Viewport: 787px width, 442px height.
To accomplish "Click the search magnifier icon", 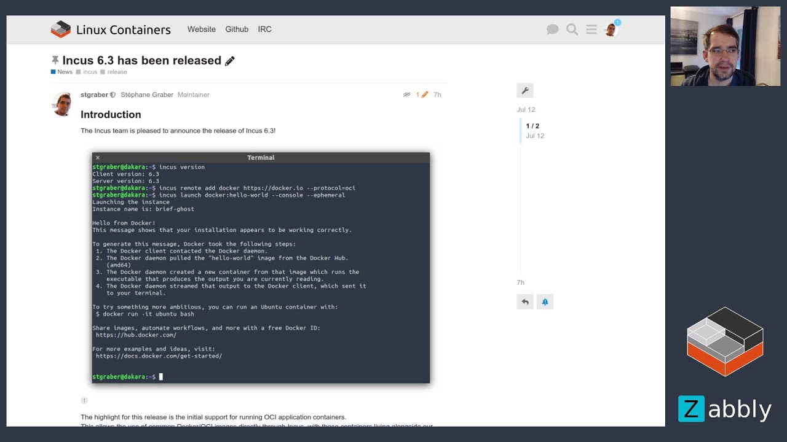I will click(x=572, y=29).
